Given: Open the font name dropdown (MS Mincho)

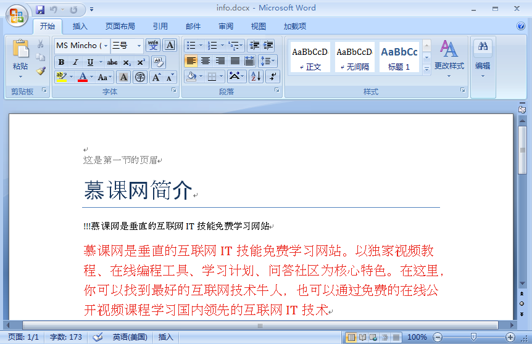Looking at the screenshot, I should pos(106,46).
